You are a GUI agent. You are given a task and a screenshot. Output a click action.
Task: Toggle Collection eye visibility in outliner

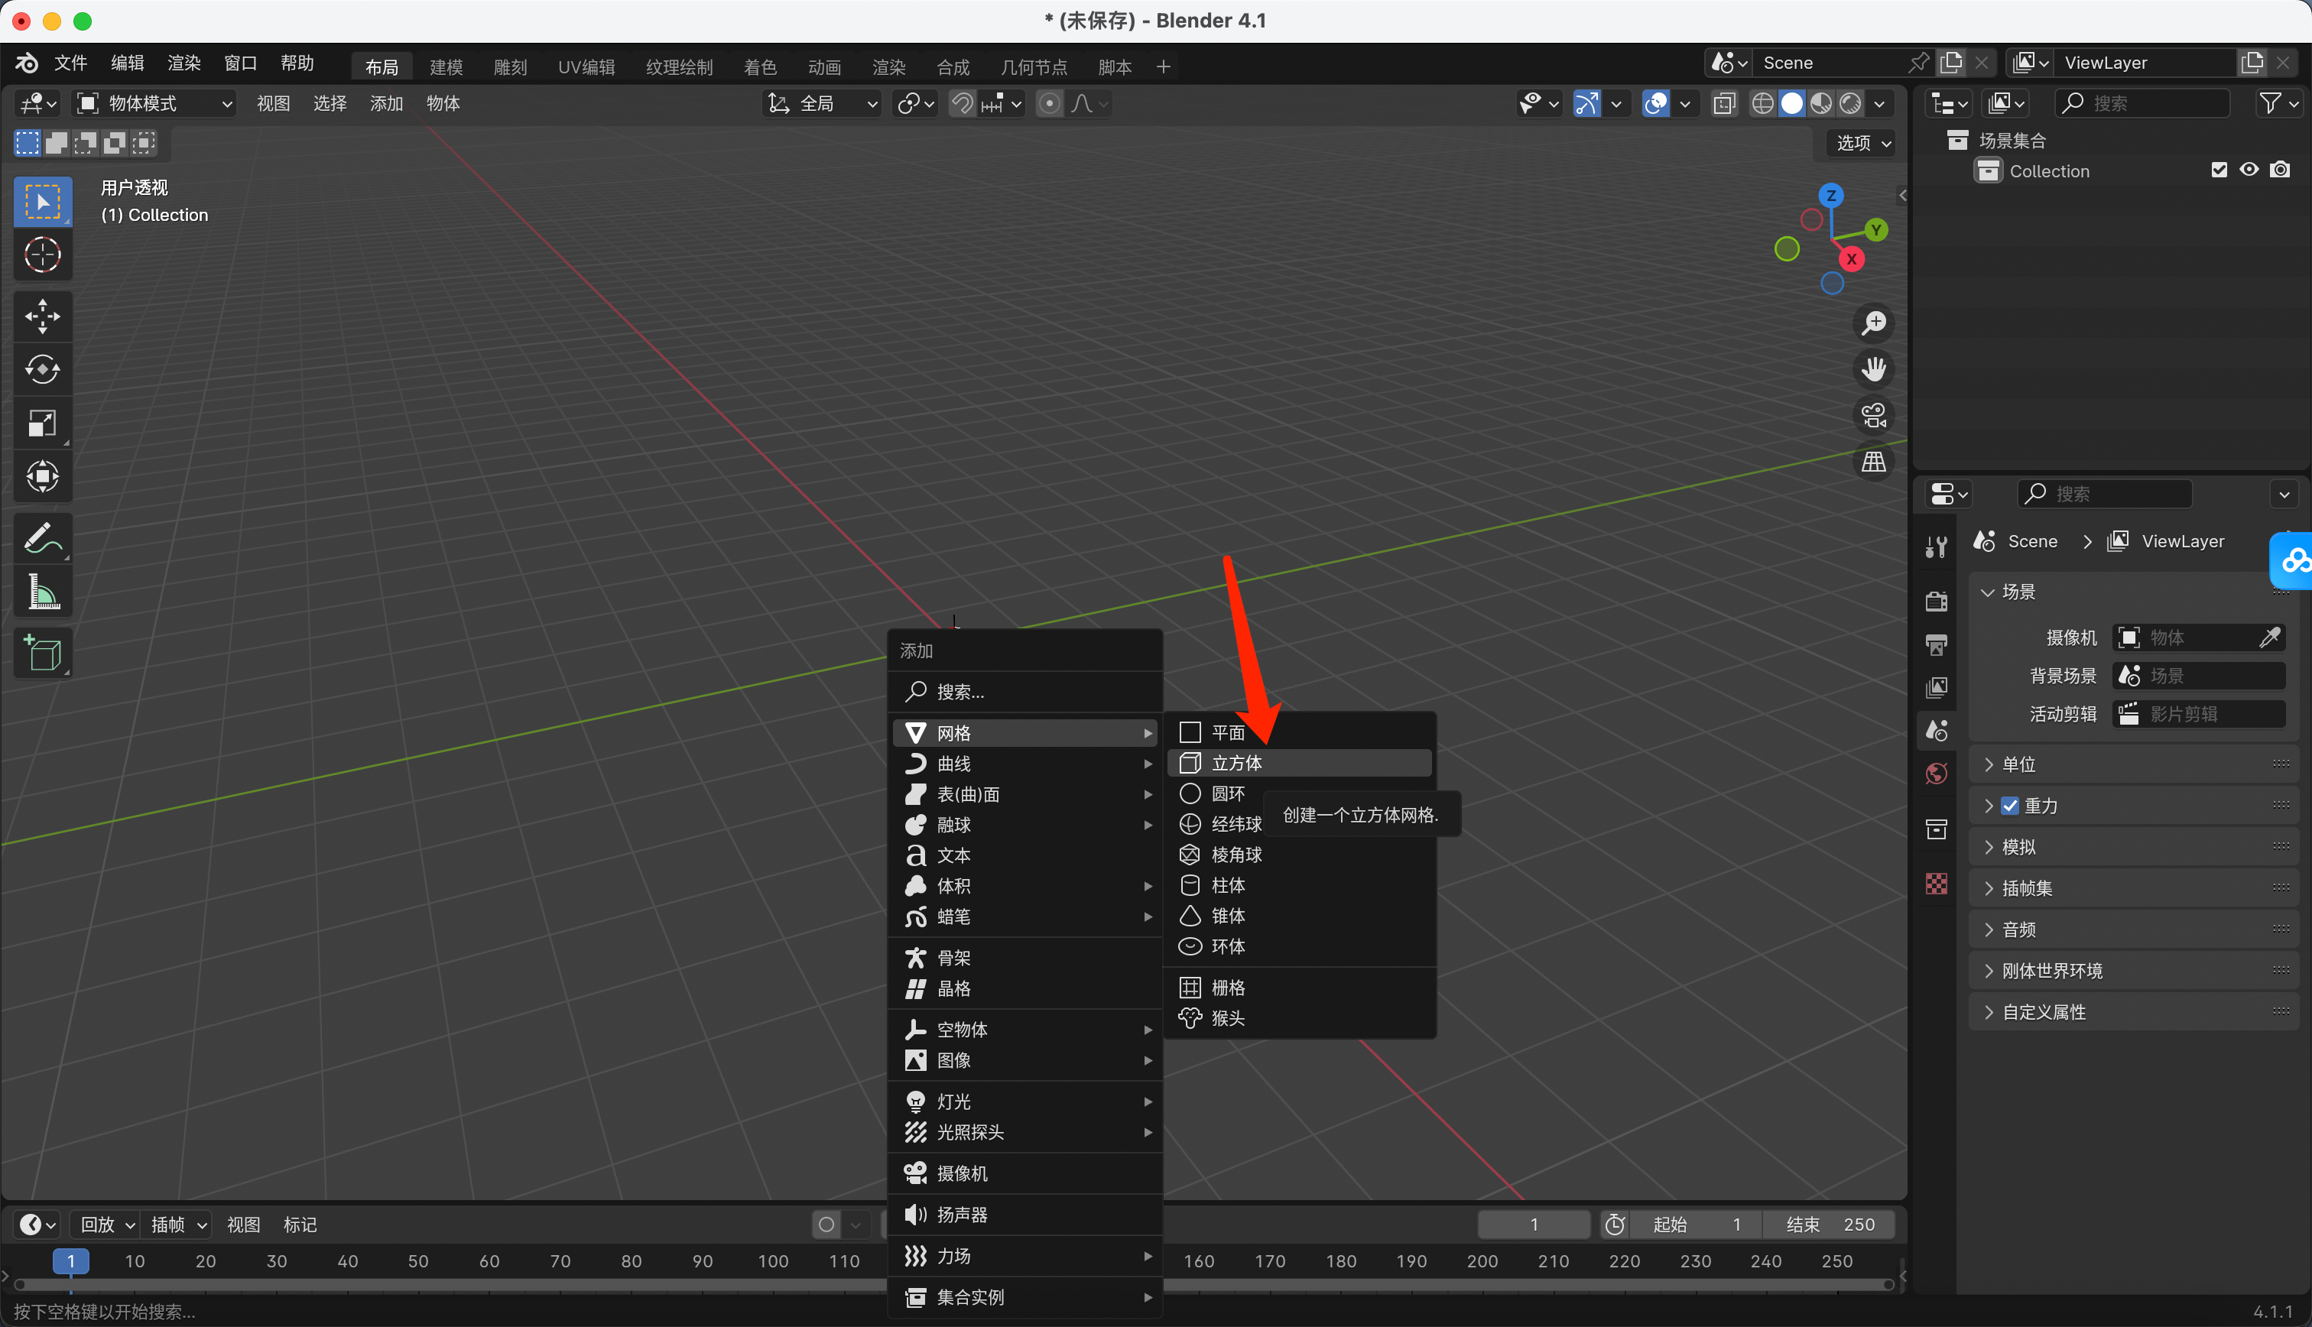2249,170
